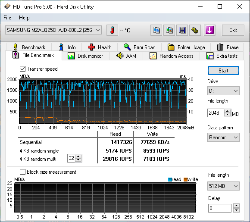Start the file benchmark test
Image resolution: width=250 pixels, height=222 pixels.
[223, 71]
